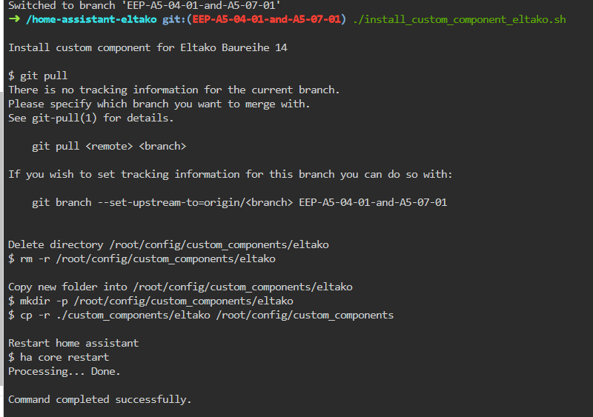
Task: Click 'See git-pull(1) for details' text
Action: point(90,118)
